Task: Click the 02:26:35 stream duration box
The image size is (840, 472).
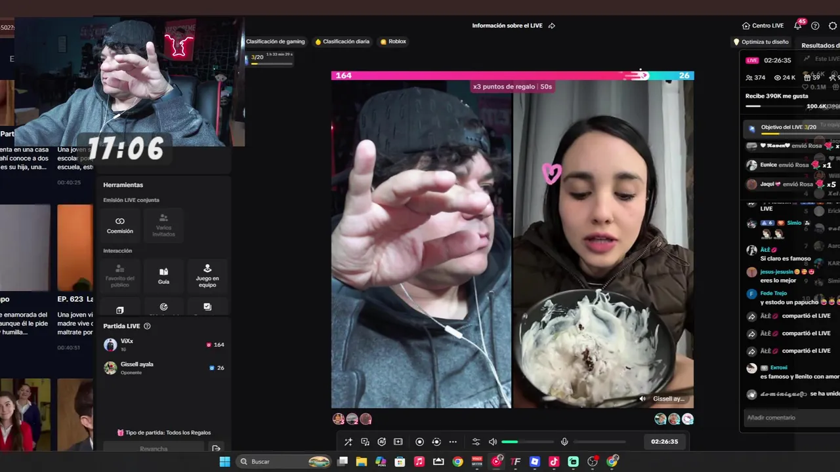Action: pyautogui.click(x=664, y=442)
